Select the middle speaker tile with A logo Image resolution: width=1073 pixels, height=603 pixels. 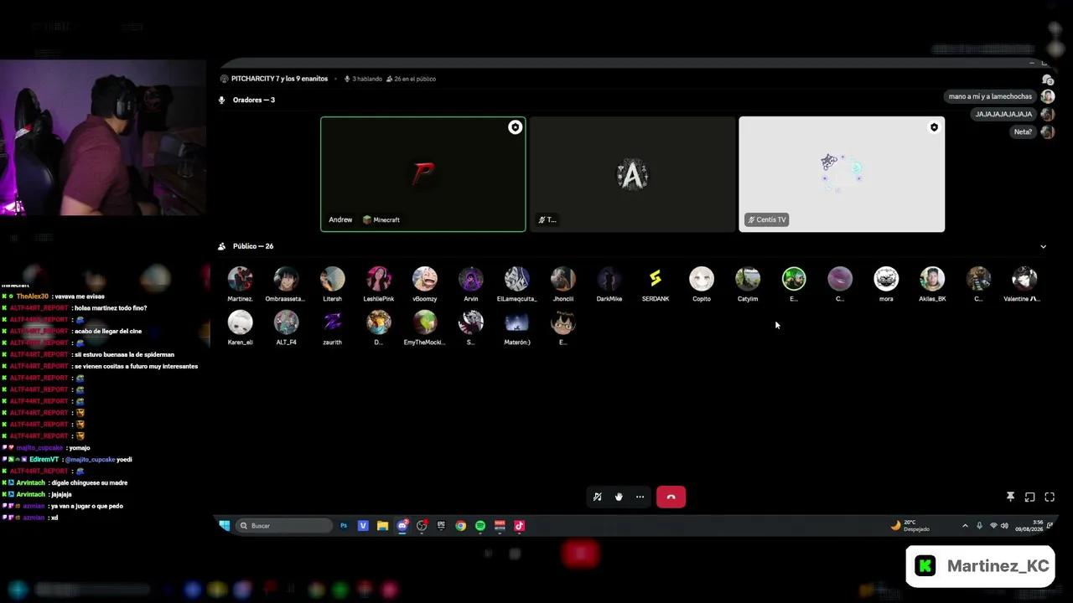pos(632,174)
